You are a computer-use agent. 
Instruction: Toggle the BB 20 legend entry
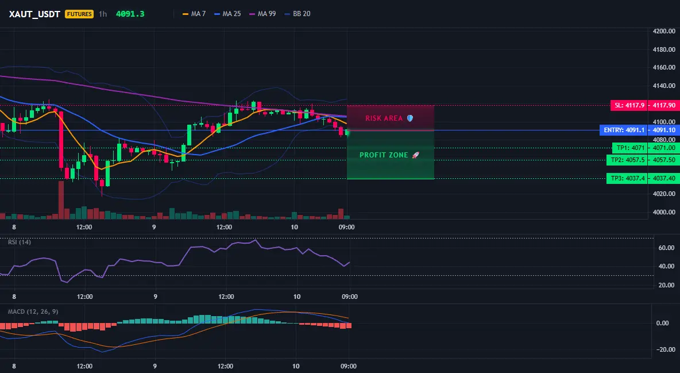(297, 14)
